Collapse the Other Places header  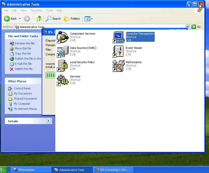[x=23, y=81]
